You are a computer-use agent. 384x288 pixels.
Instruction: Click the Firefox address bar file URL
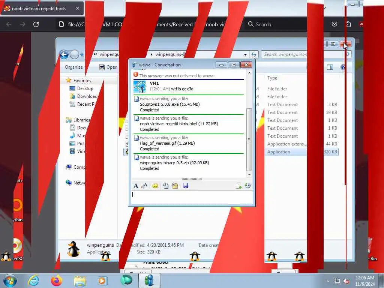pos(149,24)
